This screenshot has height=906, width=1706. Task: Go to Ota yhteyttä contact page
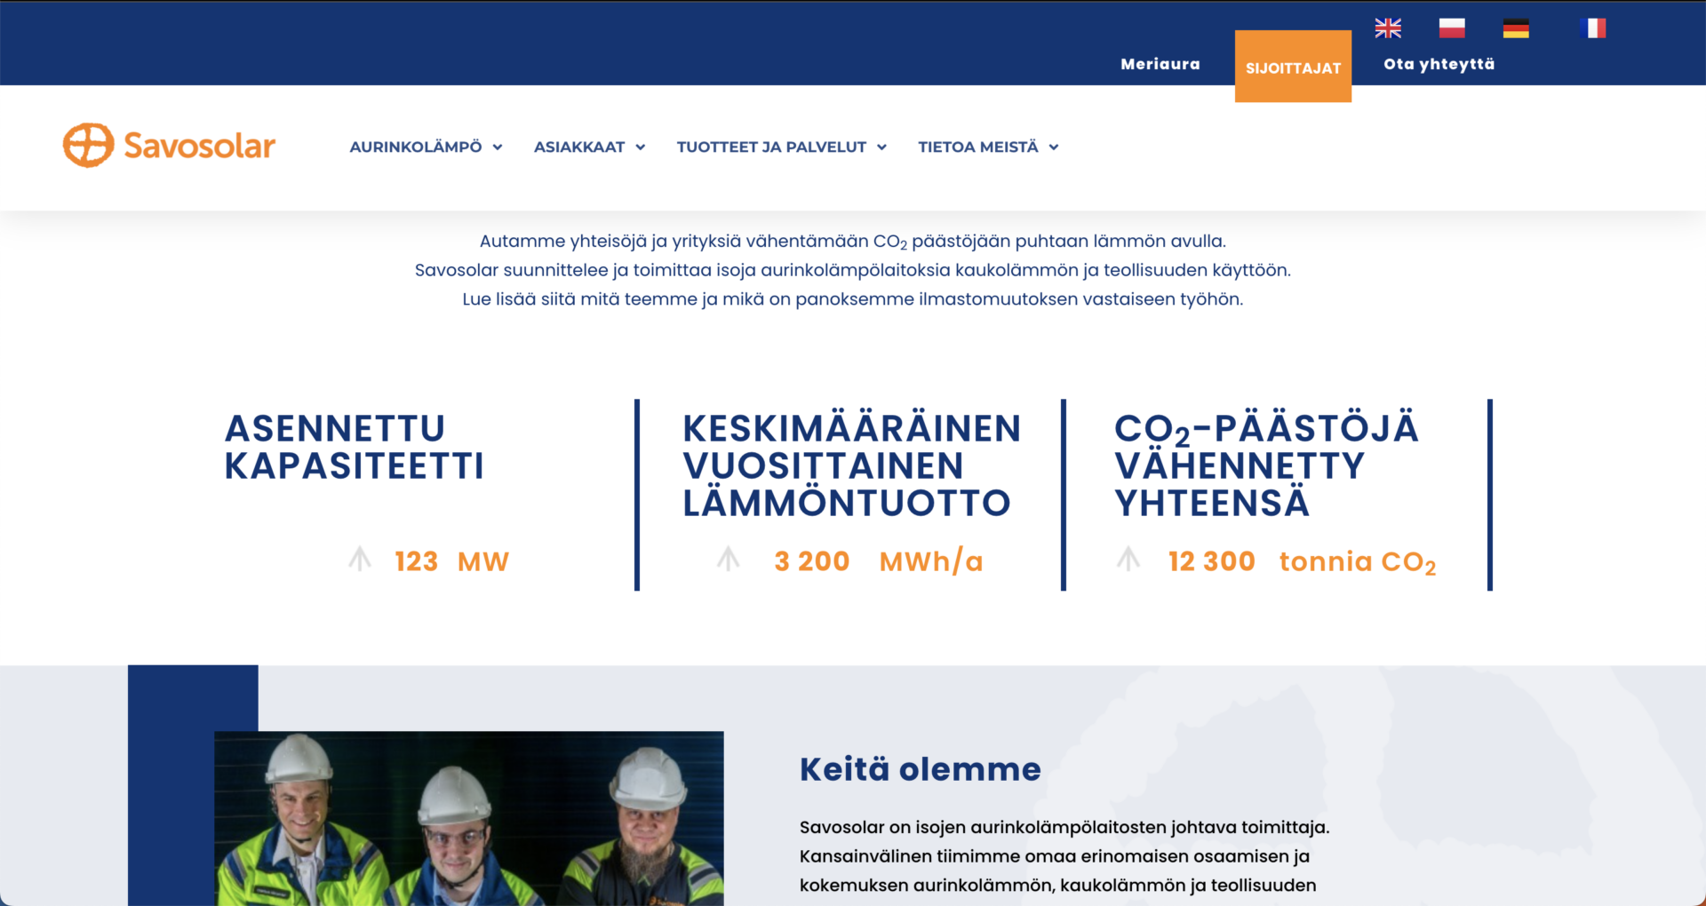pos(1439,64)
